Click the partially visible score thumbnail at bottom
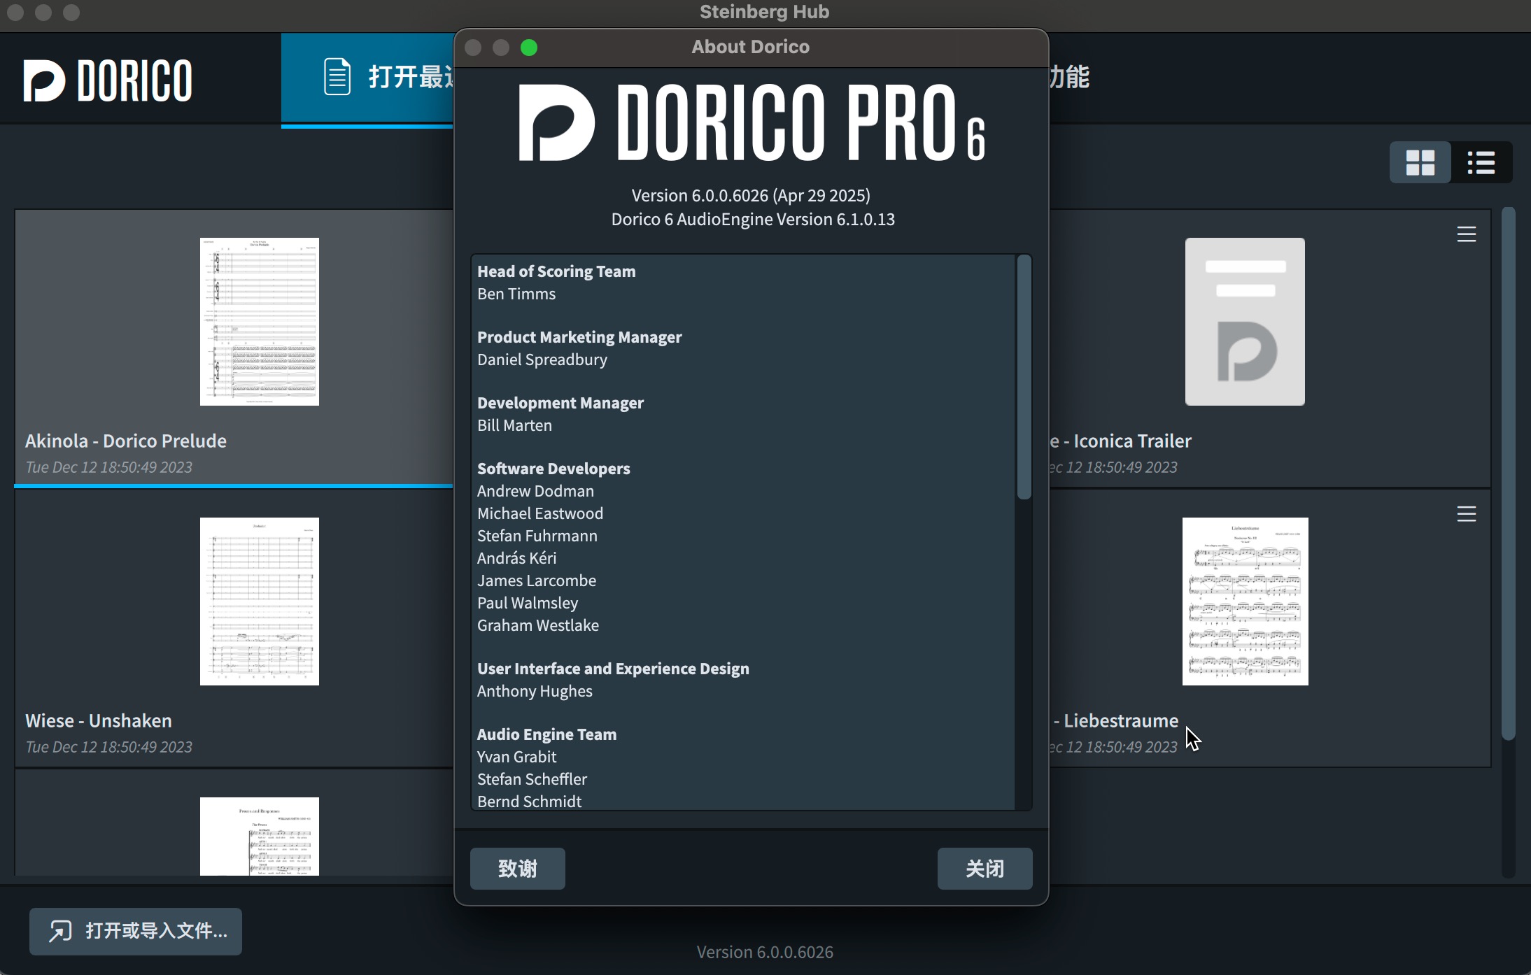This screenshot has height=975, width=1531. point(260,837)
